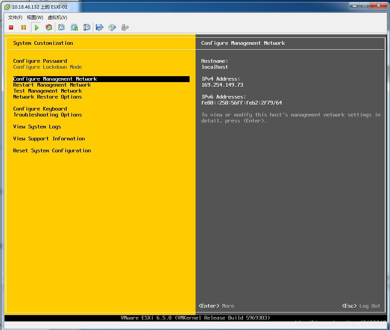The width and height of the screenshot is (390, 330).
Task: Select View Support Information
Action: (x=49, y=138)
